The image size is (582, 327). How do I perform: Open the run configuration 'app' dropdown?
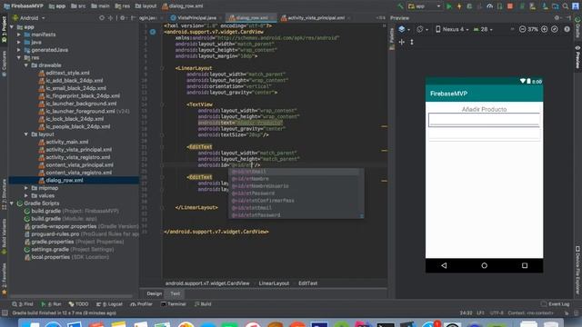[425, 6]
